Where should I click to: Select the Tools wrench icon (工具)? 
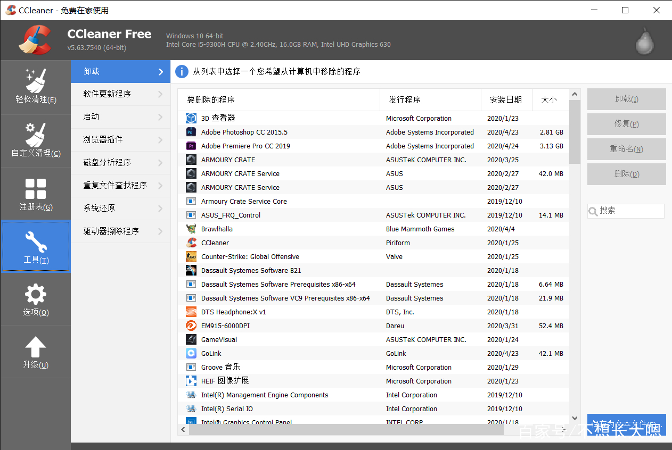(x=36, y=242)
